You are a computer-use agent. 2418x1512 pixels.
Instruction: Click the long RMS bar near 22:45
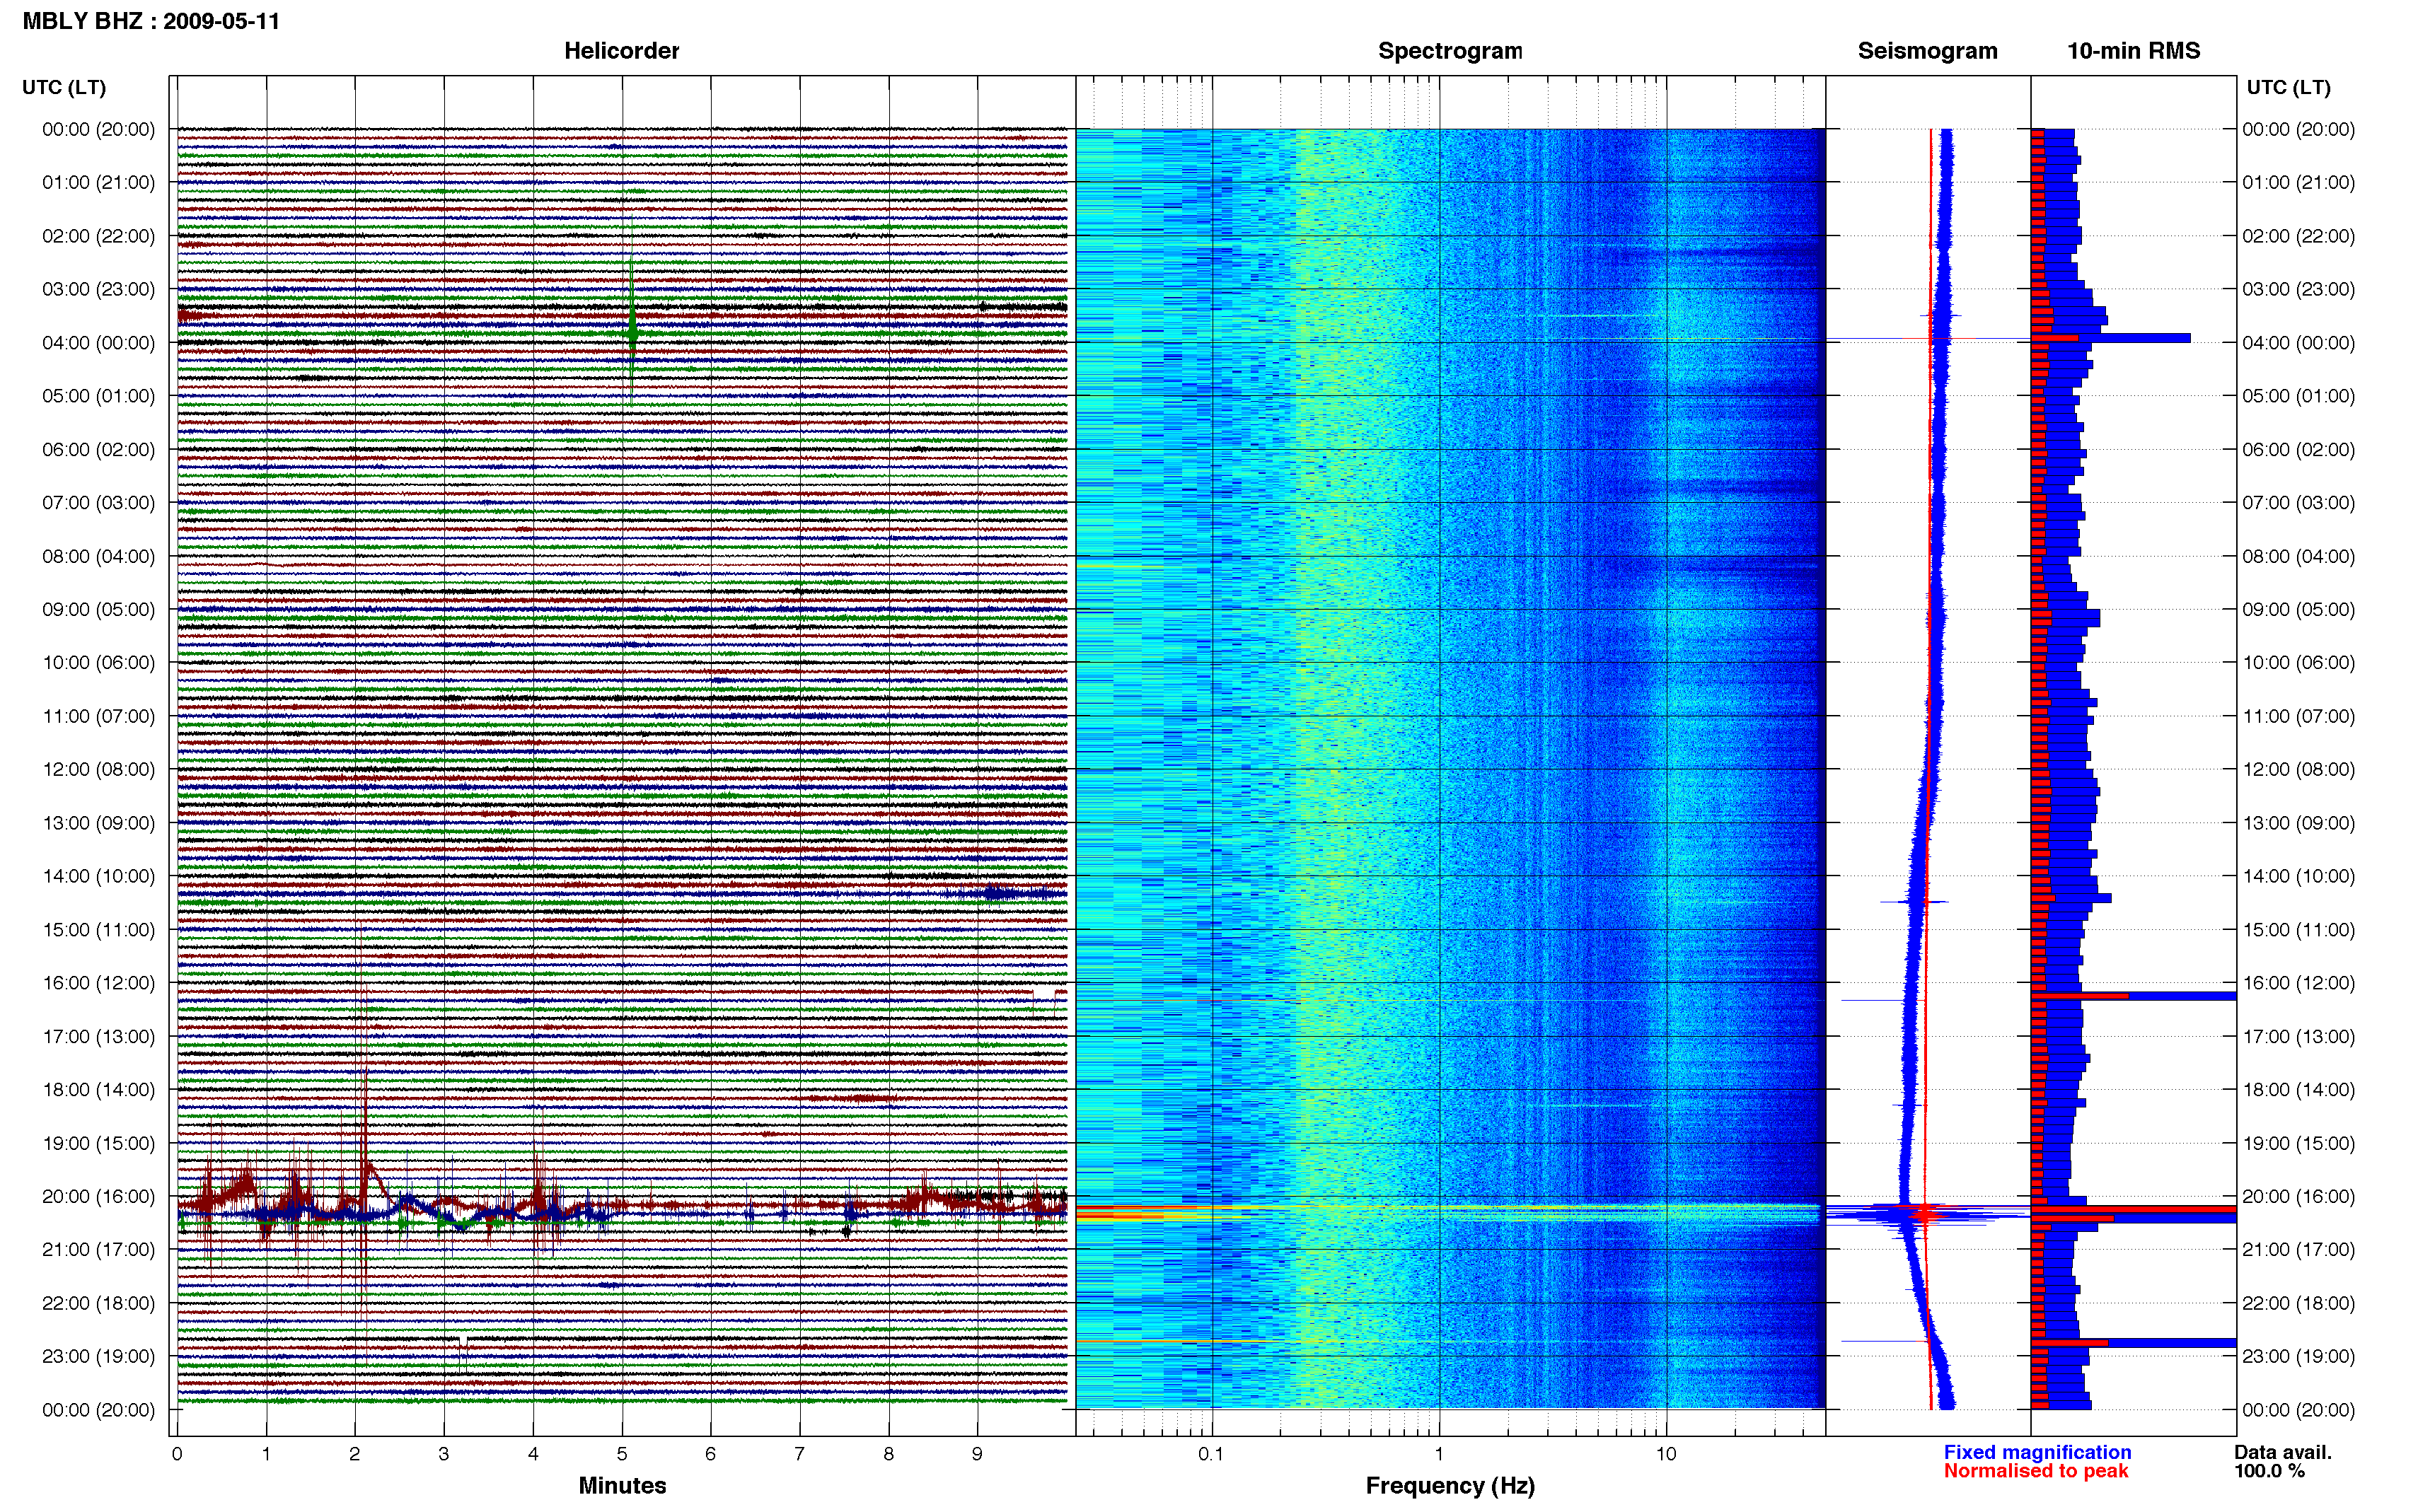[2133, 1343]
